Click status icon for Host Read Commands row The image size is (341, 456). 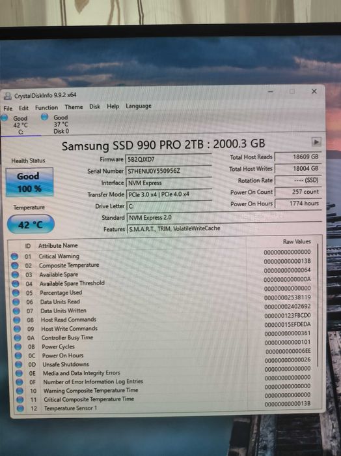[x=17, y=320]
